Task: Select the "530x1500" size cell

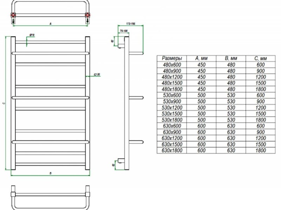Action: point(172,113)
